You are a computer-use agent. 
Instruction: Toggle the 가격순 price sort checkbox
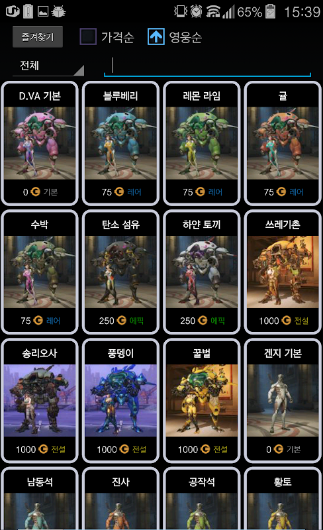(x=88, y=36)
